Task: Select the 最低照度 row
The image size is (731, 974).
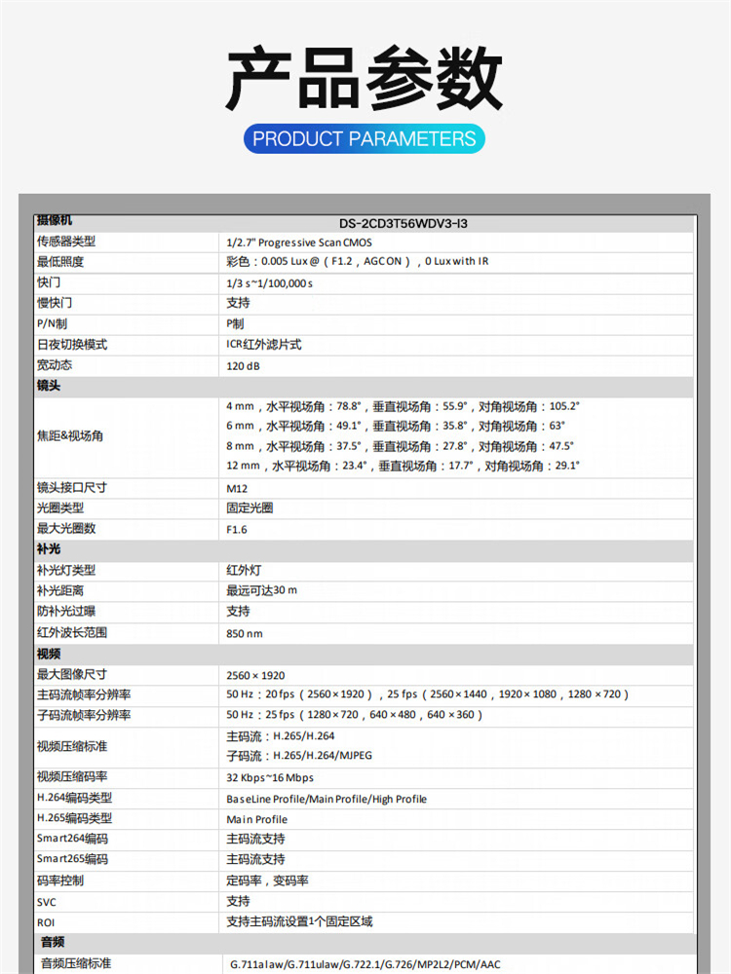Action: coord(365,262)
